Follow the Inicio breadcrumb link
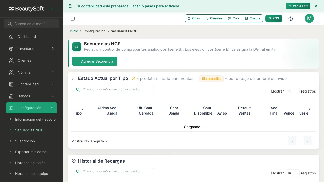 tap(74, 31)
